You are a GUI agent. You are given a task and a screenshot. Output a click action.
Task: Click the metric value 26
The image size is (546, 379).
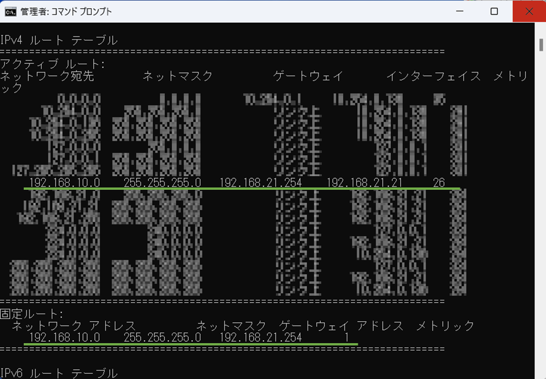[x=439, y=183]
